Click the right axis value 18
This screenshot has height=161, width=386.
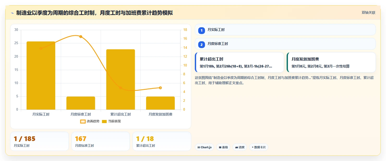[x=185, y=30]
